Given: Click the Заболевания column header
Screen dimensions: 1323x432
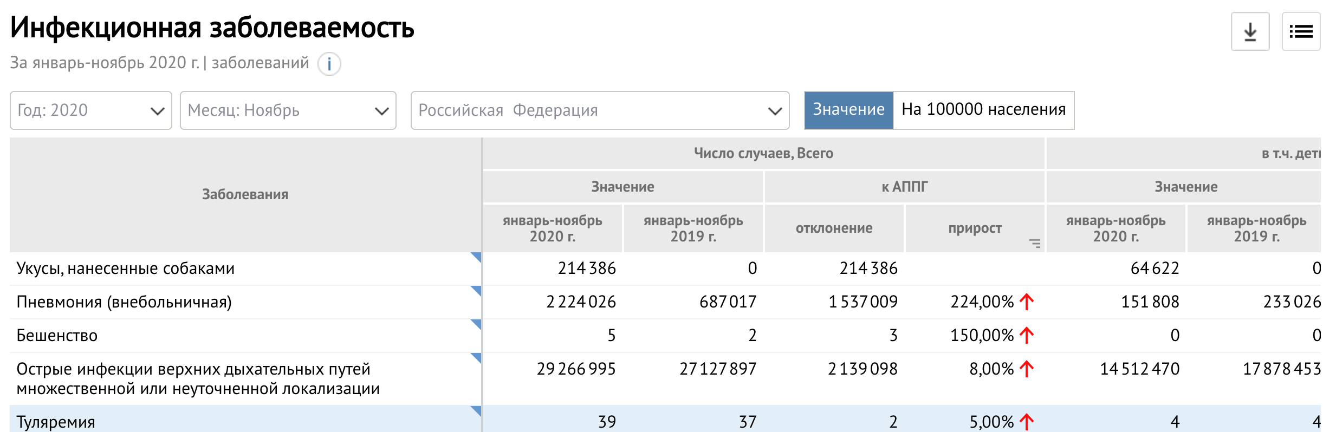Looking at the screenshot, I should (245, 194).
